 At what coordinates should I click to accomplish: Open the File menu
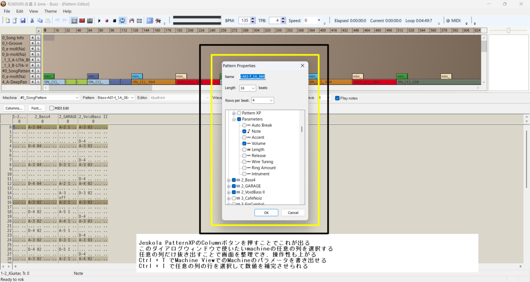pyautogui.click(x=7, y=11)
